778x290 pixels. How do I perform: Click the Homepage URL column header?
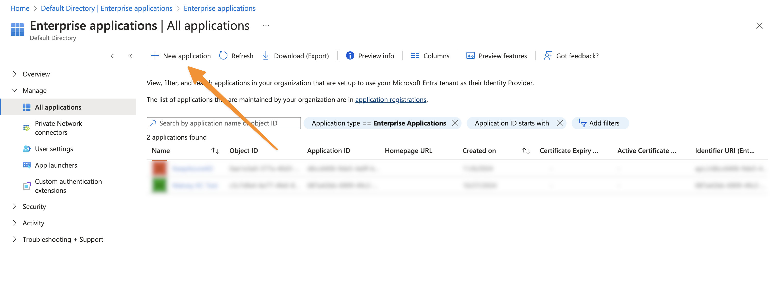coord(408,151)
